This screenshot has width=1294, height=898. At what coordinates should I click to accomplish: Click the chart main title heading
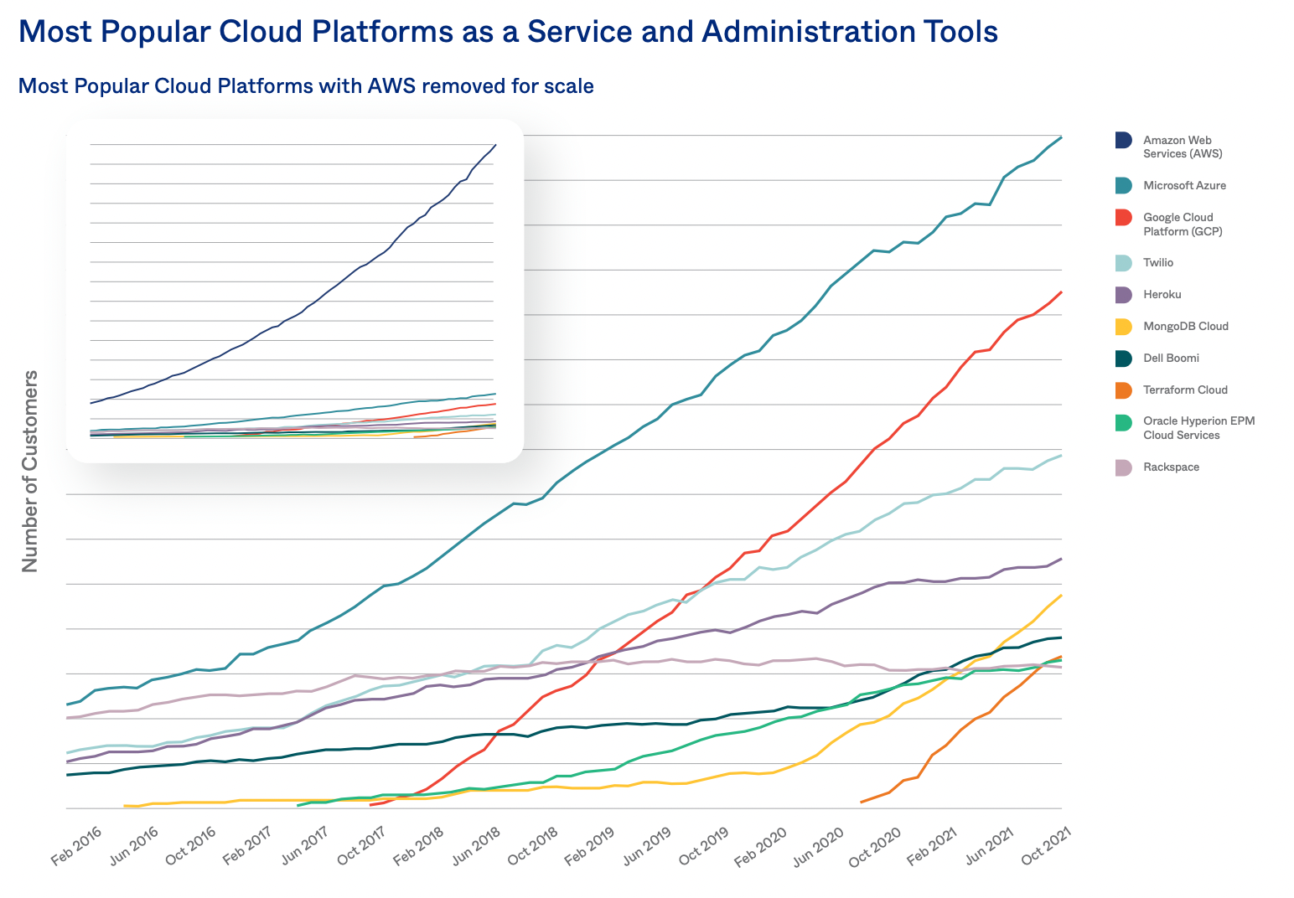[x=508, y=32]
